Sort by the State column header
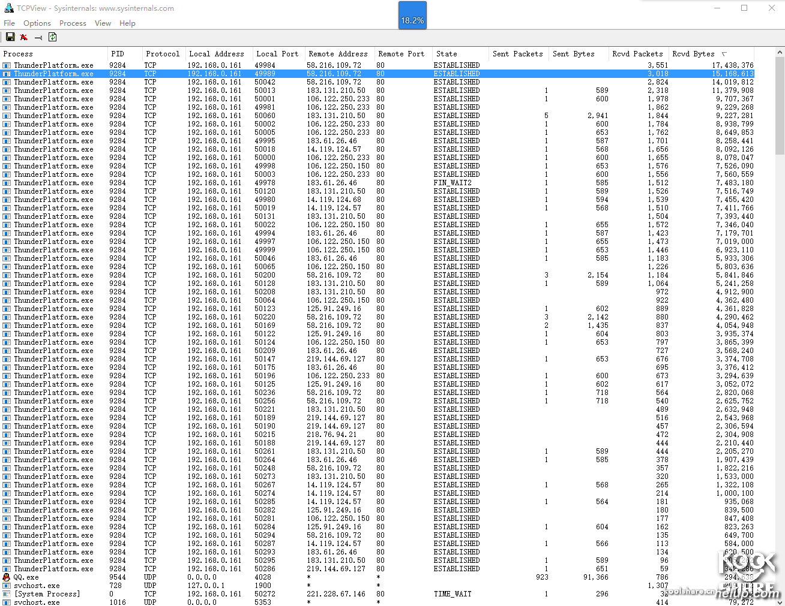This screenshot has height=606, width=785. click(x=460, y=53)
